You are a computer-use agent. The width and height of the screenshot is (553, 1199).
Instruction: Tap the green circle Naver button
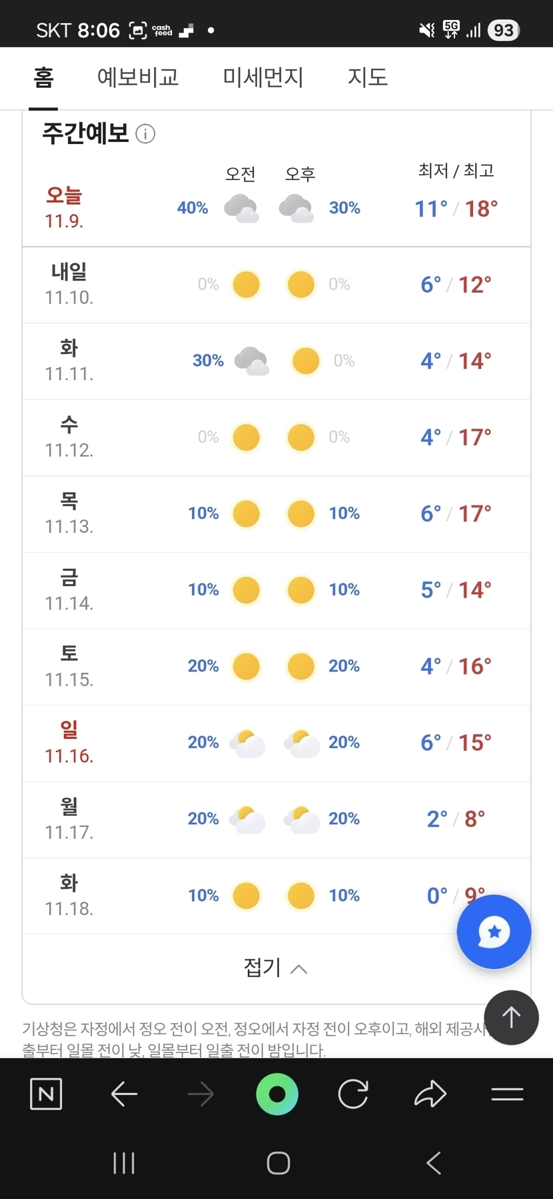click(x=276, y=1094)
